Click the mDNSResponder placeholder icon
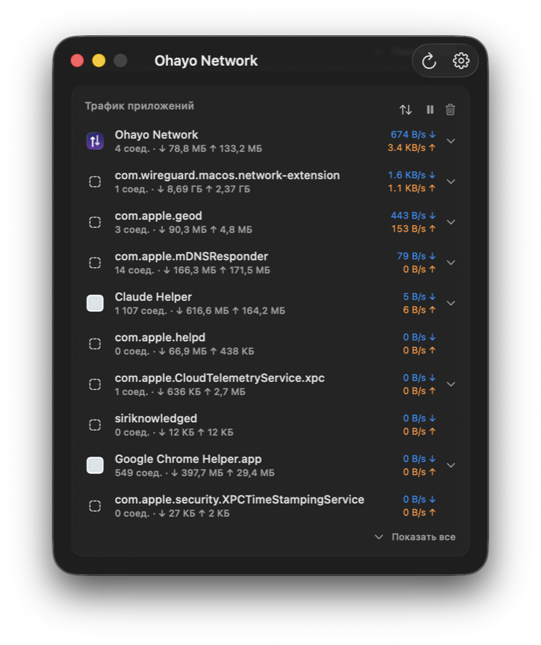Screen dimensions: 541x645 click(95, 262)
